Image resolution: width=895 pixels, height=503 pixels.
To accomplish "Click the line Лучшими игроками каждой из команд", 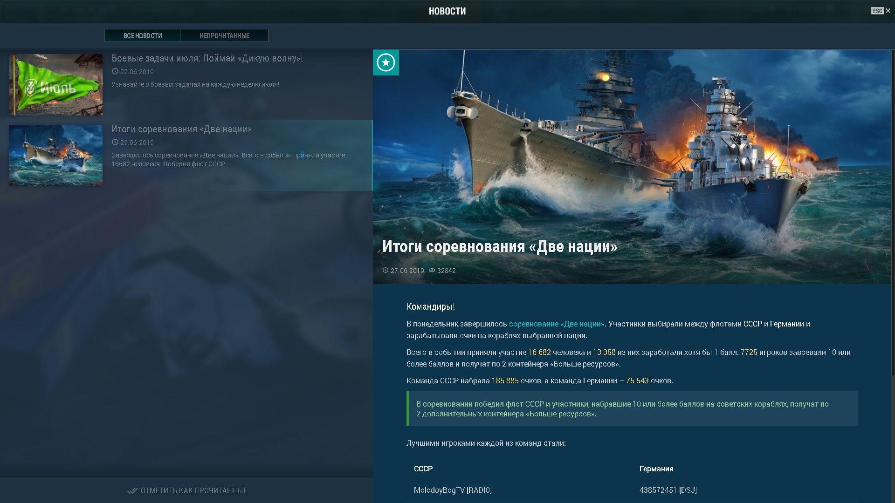I will [x=486, y=443].
